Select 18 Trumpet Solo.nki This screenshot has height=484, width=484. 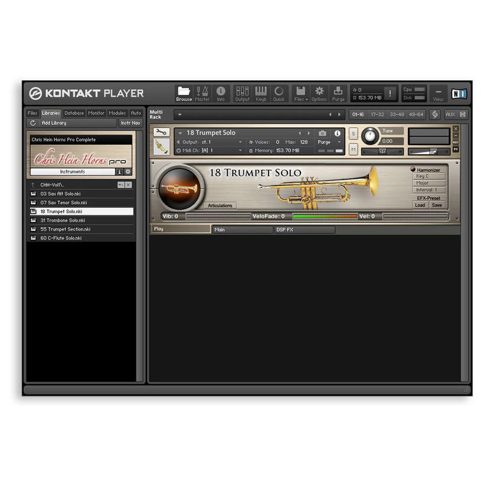[81, 211]
